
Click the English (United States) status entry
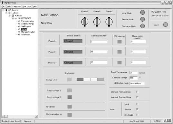pyautogui.click(x=11, y=121)
